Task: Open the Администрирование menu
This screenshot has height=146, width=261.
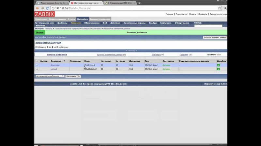Action: (100, 19)
